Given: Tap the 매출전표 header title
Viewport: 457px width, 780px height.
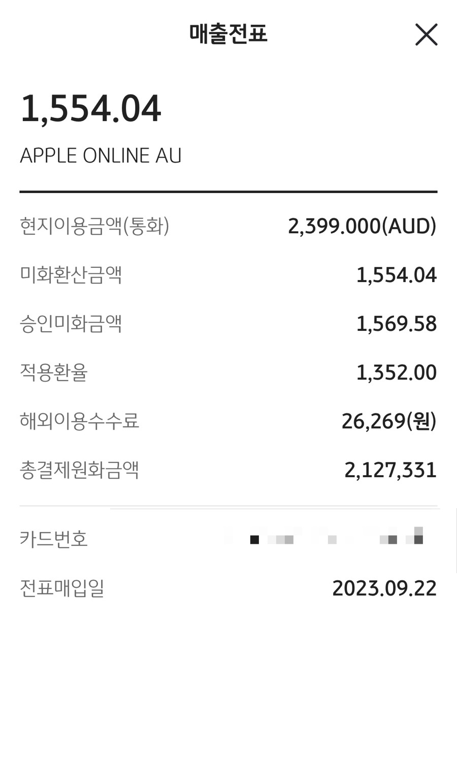Looking at the screenshot, I should pos(228,34).
